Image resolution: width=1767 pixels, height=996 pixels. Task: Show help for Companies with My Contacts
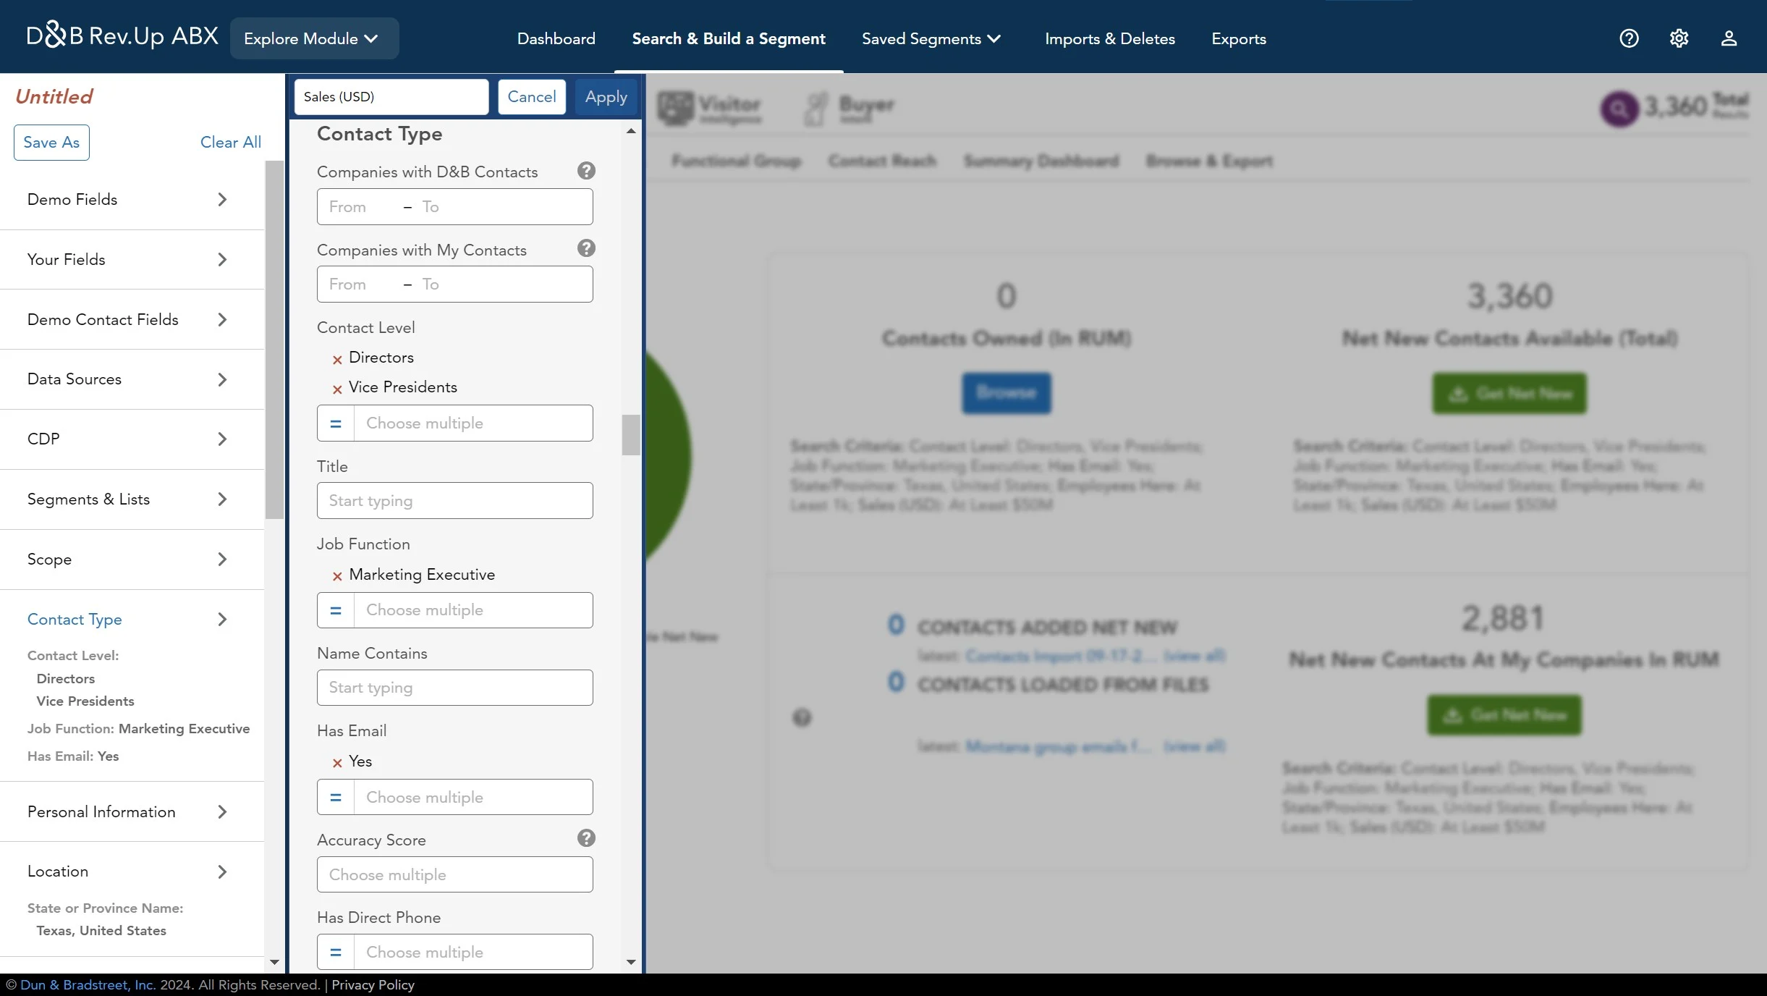[x=586, y=248]
